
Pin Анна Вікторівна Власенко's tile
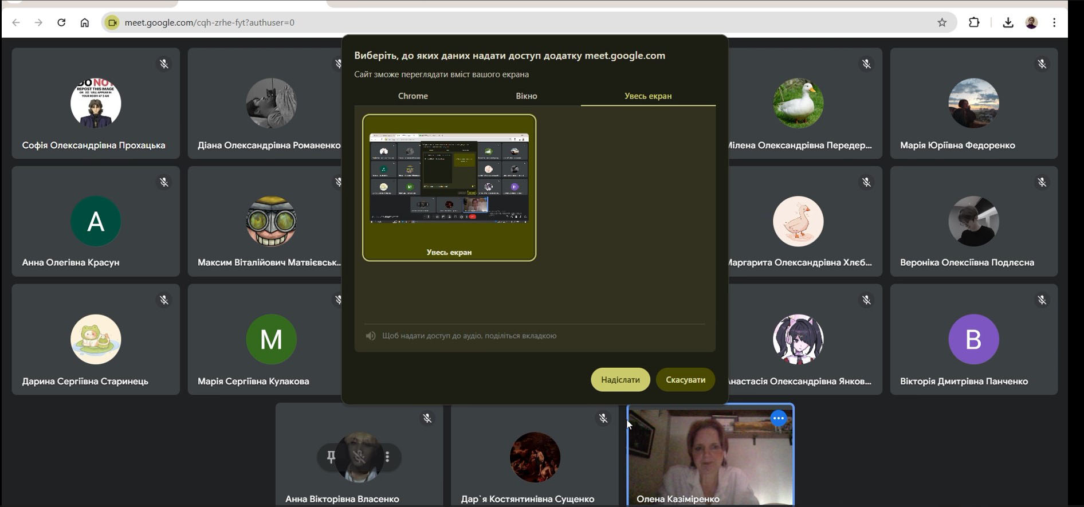click(x=331, y=457)
